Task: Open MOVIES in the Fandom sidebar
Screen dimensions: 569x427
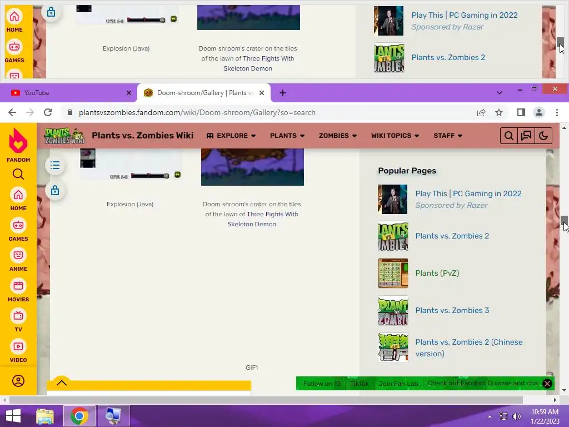Action: (x=18, y=290)
